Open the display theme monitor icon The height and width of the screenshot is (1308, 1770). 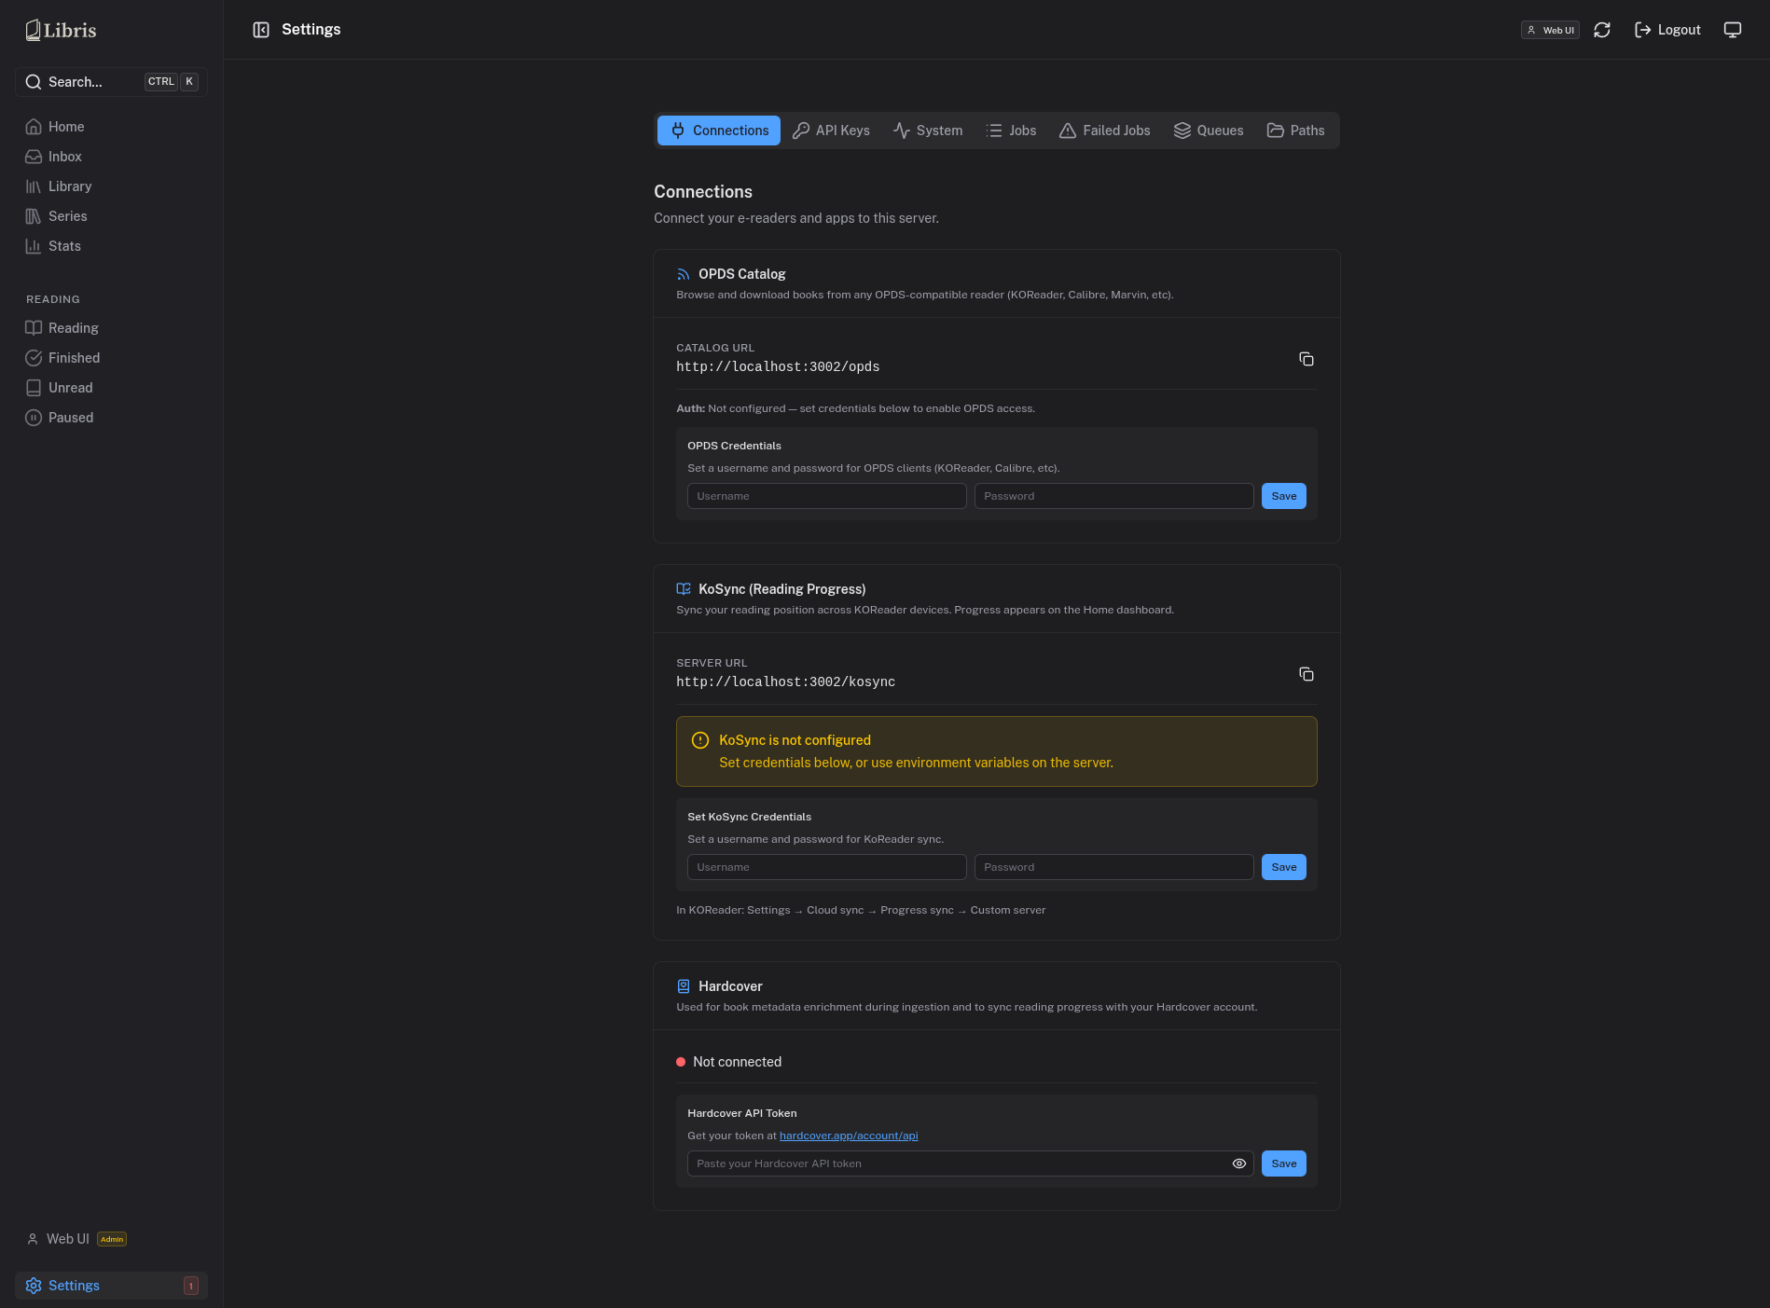[x=1733, y=30]
